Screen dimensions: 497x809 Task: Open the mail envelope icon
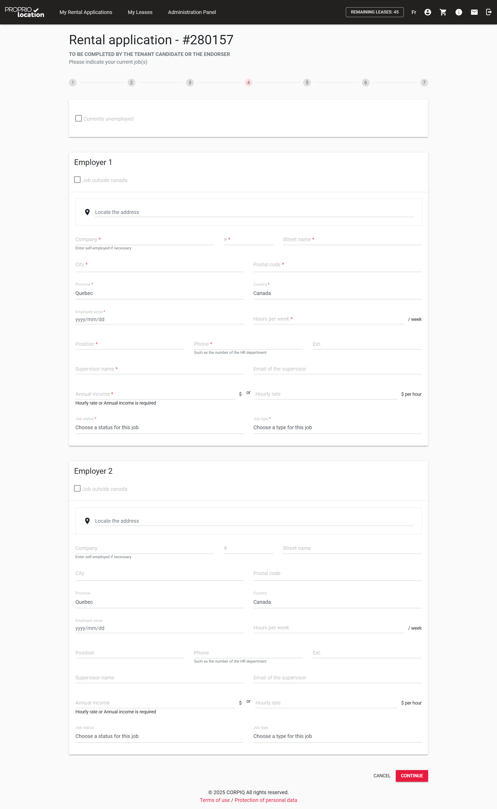click(x=474, y=12)
